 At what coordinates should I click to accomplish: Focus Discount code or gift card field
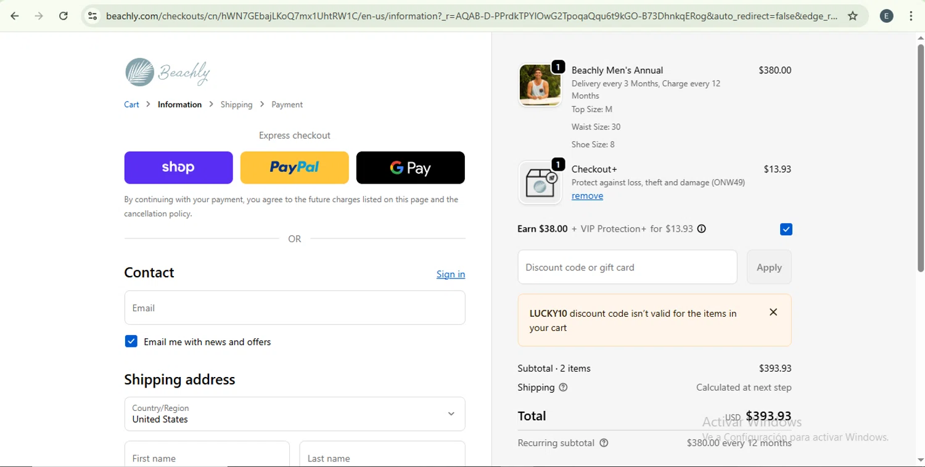click(627, 267)
